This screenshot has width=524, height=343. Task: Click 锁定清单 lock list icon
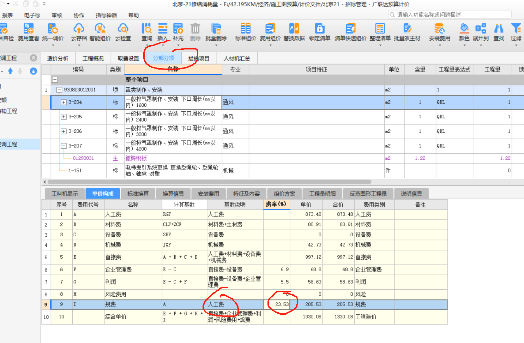(320, 32)
